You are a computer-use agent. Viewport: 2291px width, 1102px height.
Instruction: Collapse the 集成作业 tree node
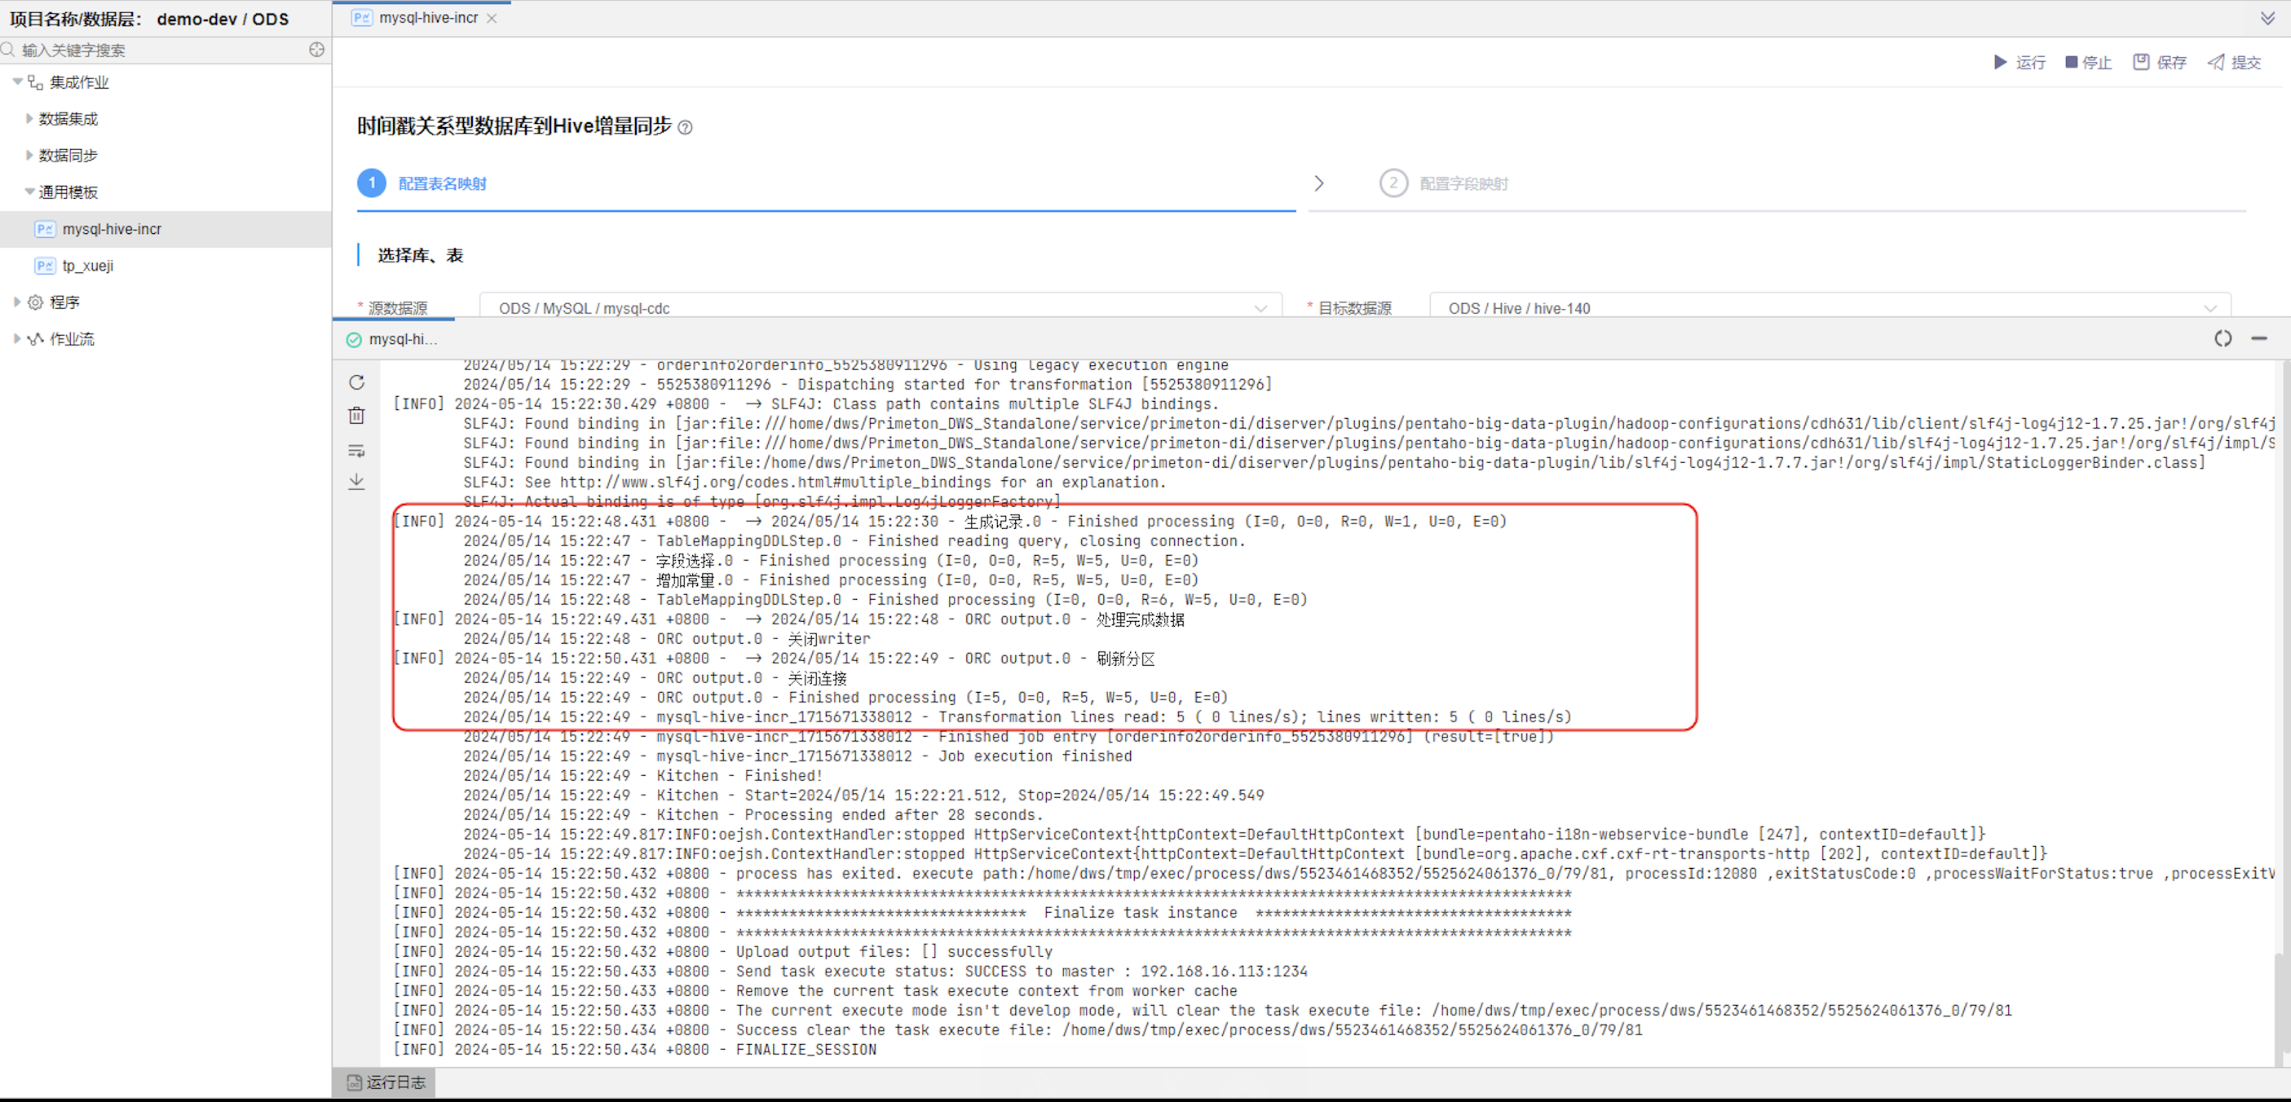tap(17, 82)
